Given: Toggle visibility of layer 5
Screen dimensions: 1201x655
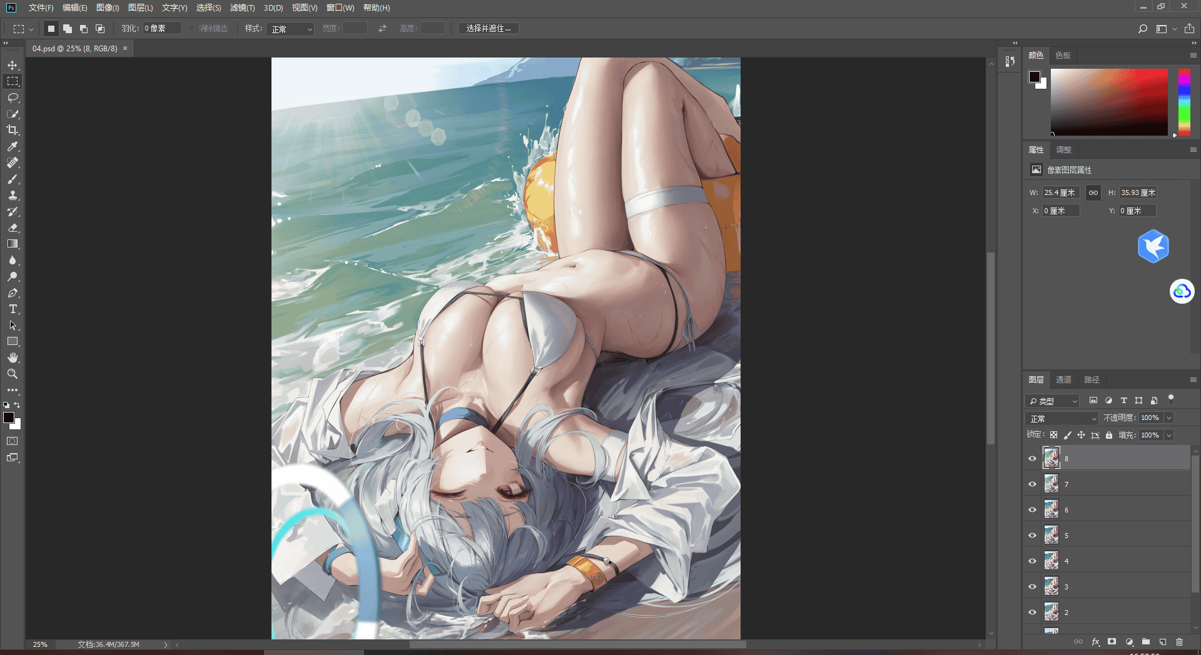Looking at the screenshot, I should (x=1033, y=535).
